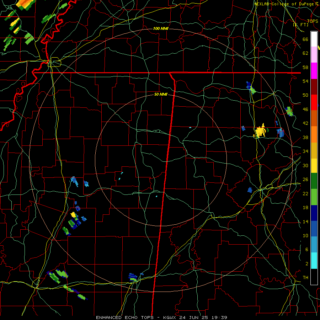Click the "TH" legend label
Viewport: 320px width, 320px height.
(x=305, y=278)
